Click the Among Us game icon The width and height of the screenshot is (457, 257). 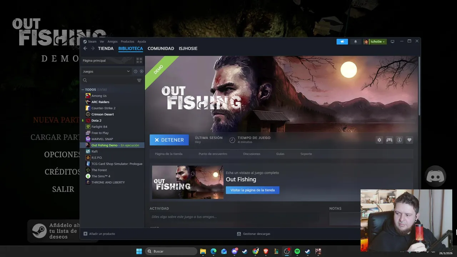(x=88, y=96)
